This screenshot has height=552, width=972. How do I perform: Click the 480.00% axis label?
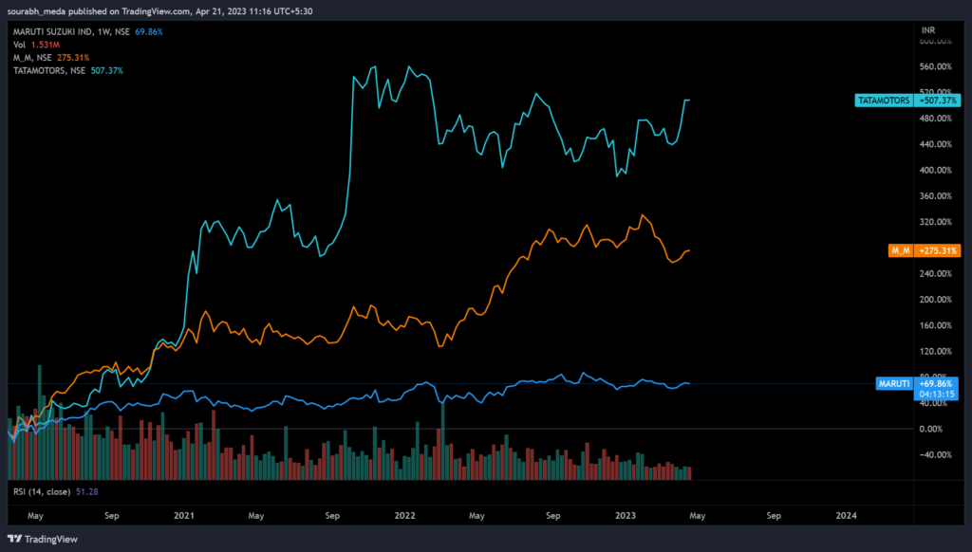click(935, 119)
